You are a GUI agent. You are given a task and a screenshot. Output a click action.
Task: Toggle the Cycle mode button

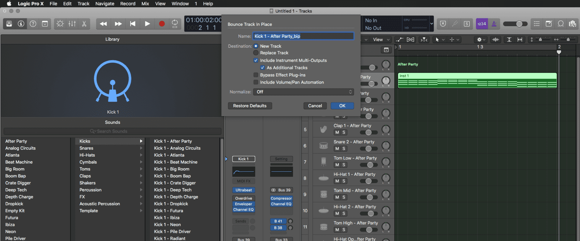point(175,24)
